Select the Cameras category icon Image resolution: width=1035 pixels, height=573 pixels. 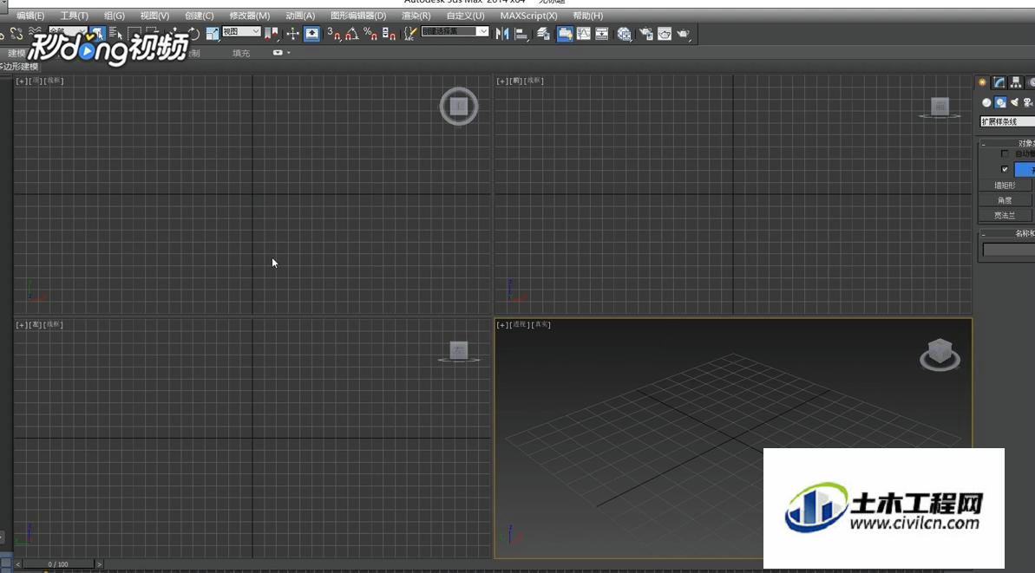[x=1028, y=103]
